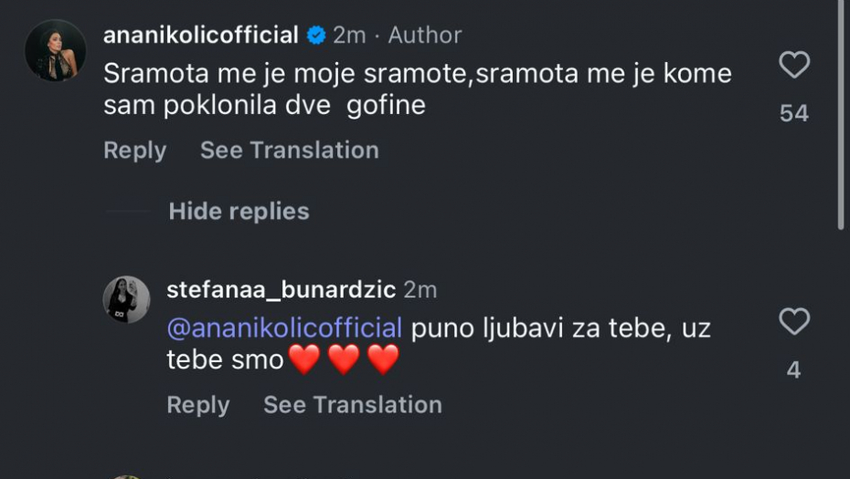Click the Author label beside the timestamp
Image resolution: width=850 pixels, height=479 pixels.
pyautogui.click(x=425, y=36)
